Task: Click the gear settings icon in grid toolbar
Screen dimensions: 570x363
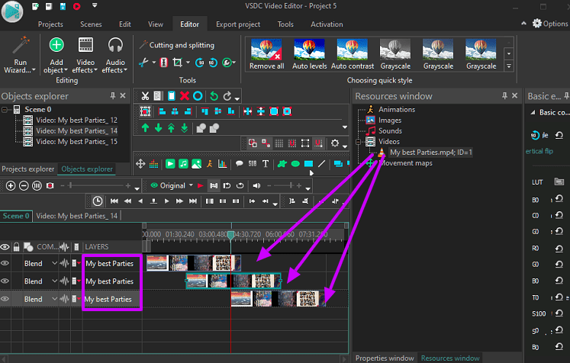Action: (x=335, y=143)
